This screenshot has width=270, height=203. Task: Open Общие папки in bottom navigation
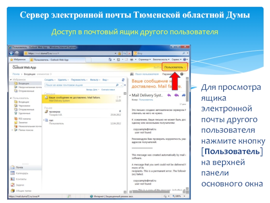coord(23,191)
